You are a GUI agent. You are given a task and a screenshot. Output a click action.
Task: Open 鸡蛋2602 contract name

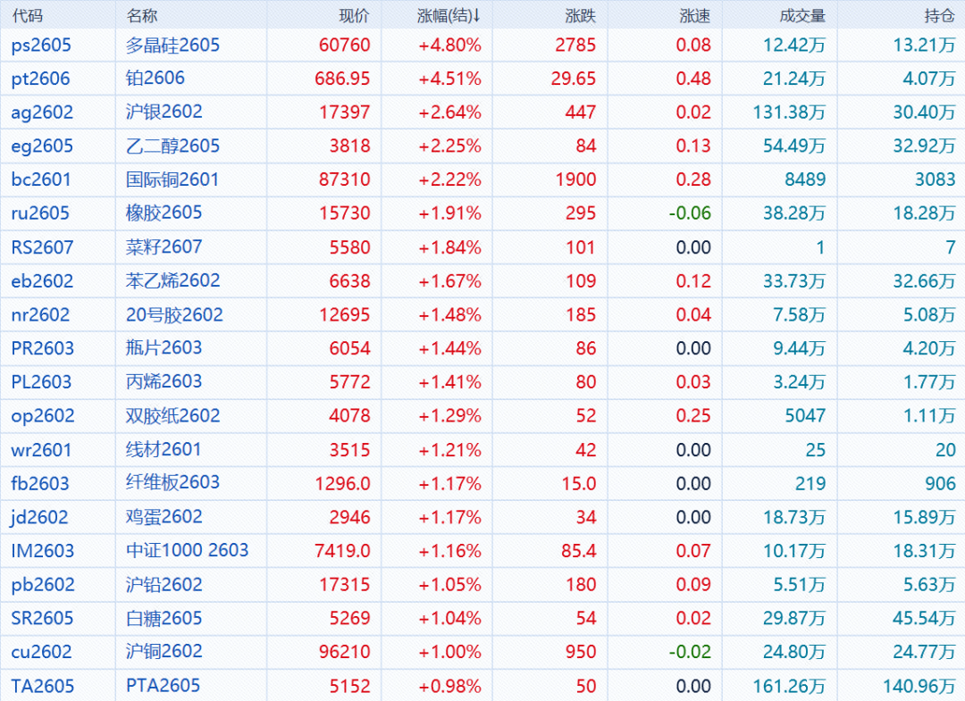[x=164, y=517]
